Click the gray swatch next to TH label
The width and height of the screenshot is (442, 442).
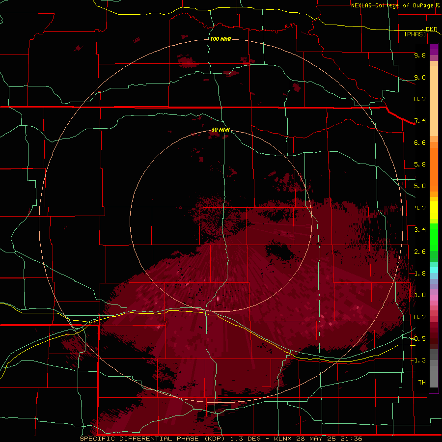(x=434, y=376)
